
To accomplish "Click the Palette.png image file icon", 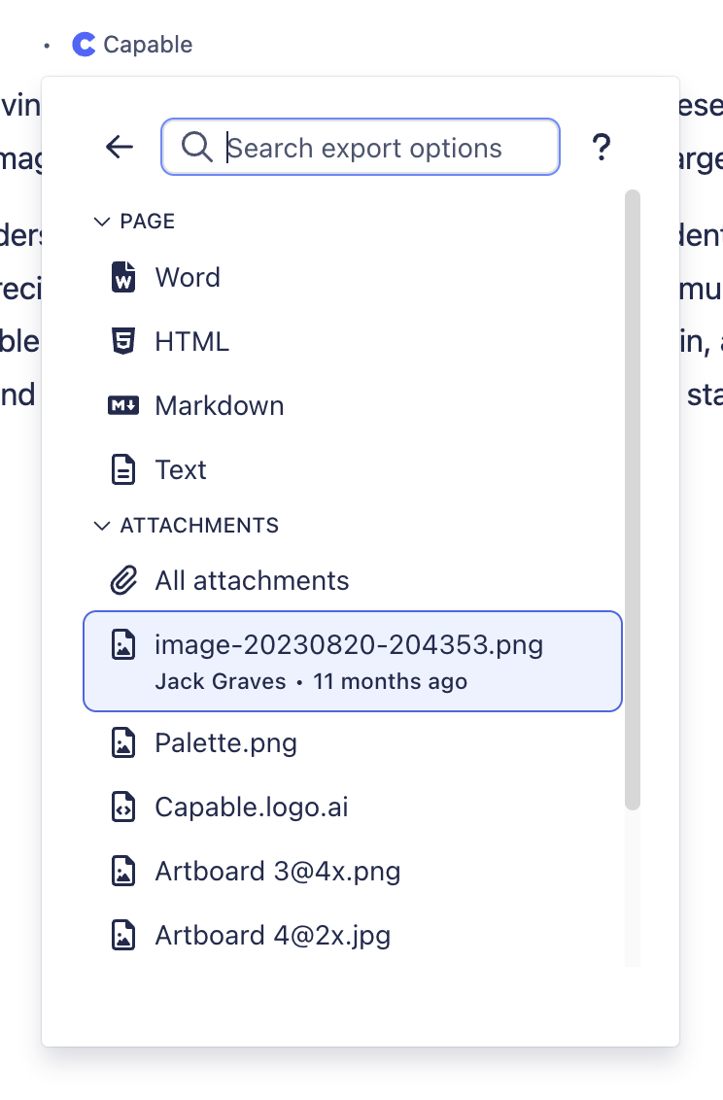I will 123,742.
